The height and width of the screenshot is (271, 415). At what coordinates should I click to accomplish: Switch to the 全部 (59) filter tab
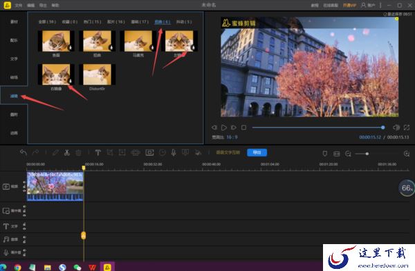(47, 21)
